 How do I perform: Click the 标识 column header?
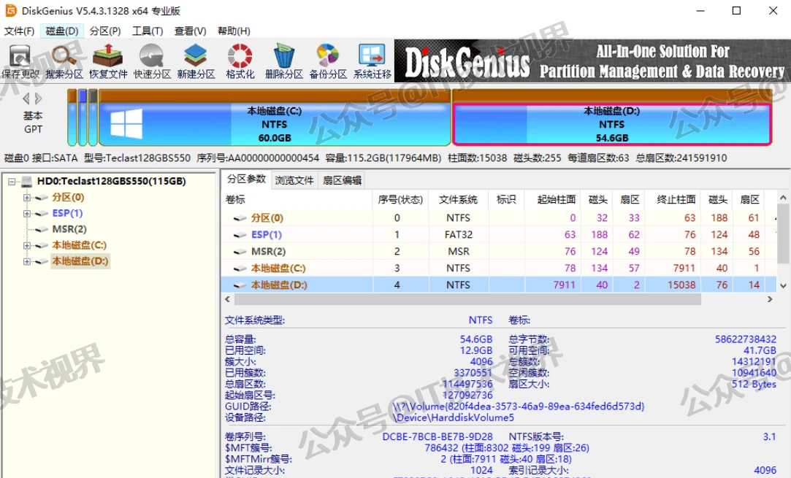(506, 200)
